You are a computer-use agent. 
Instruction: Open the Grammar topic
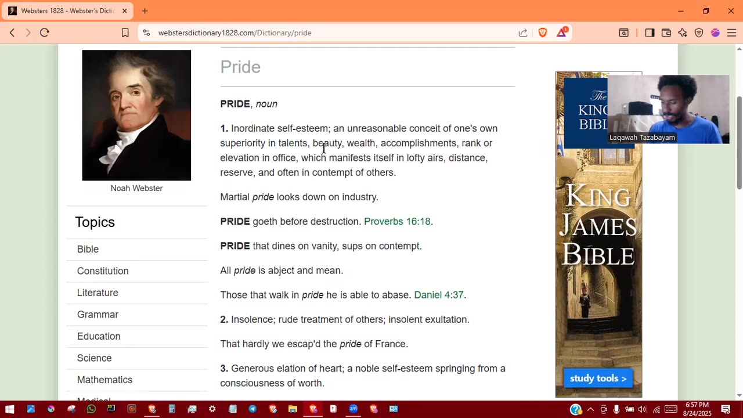(98, 315)
